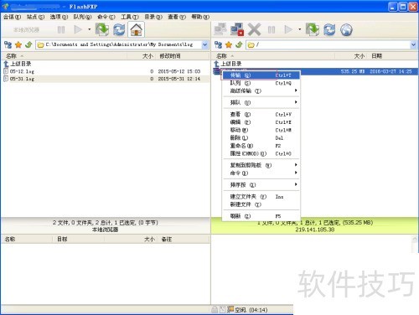Open the 查看 (View) menu in menu bar
The height and width of the screenshot is (315, 419).
[177, 17]
